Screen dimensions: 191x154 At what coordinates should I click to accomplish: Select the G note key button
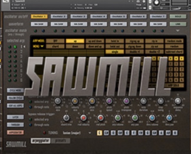(x=148, y=133)
